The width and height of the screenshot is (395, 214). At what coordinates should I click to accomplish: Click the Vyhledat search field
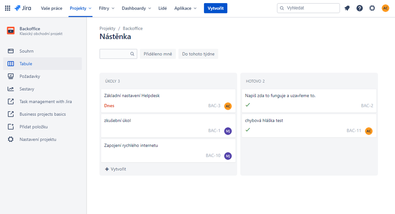click(308, 8)
